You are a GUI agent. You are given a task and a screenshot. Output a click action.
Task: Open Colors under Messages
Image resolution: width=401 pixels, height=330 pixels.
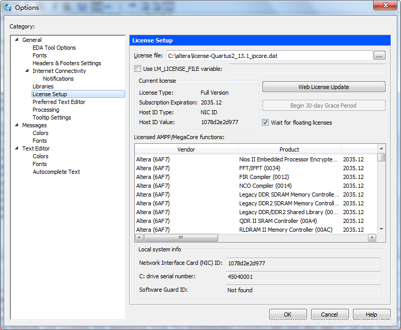click(x=40, y=133)
